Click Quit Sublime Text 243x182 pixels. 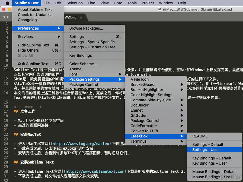click(x=33, y=64)
